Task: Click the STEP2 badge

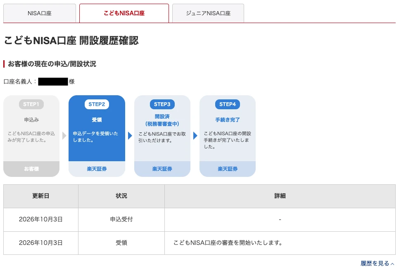Action: point(97,104)
